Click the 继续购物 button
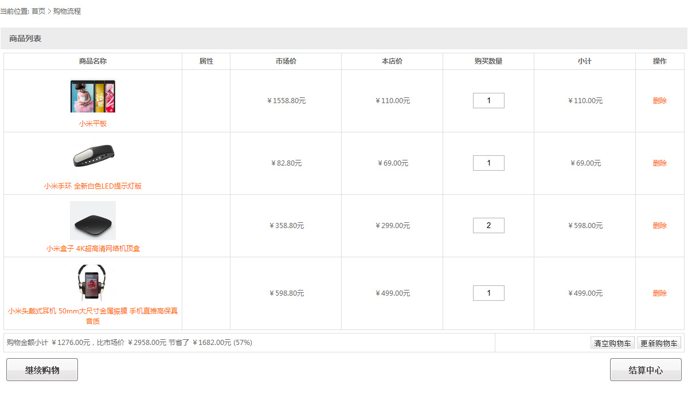Screen dimensions: 688x412 [x=42, y=370]
